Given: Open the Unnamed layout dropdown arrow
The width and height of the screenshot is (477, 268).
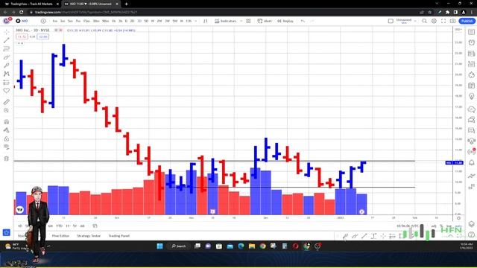Looking at the screenshot, I should point(415,21).
